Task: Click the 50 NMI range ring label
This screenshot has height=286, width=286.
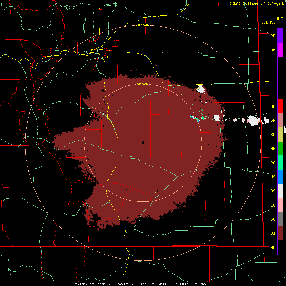Action: pos(143,84)
